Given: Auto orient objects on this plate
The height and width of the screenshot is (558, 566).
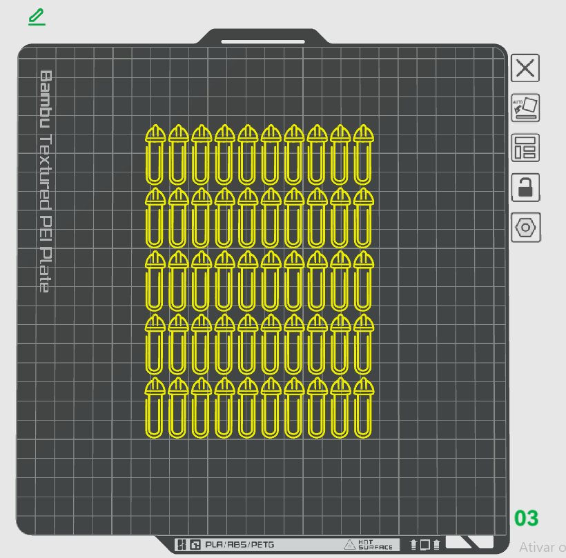Looking at the screenshot, I should click(525, 108).
